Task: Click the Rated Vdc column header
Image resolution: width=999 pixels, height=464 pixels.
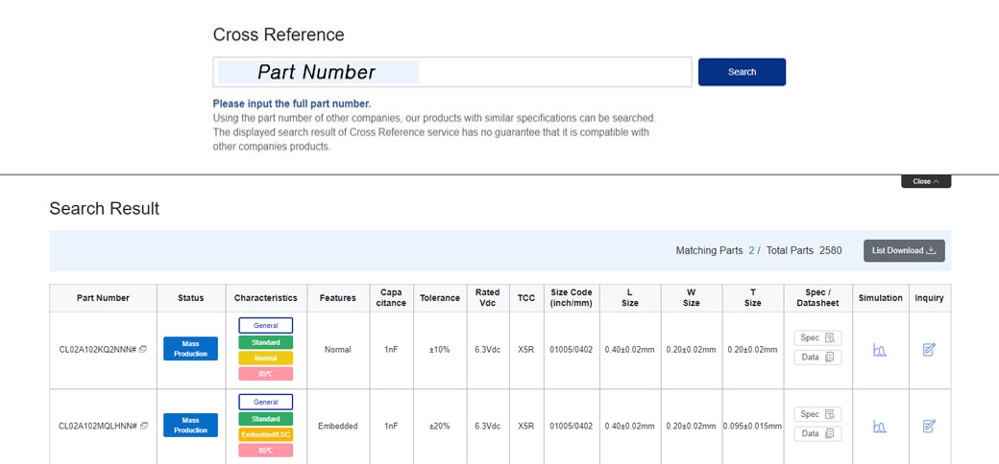Action: 488,298
